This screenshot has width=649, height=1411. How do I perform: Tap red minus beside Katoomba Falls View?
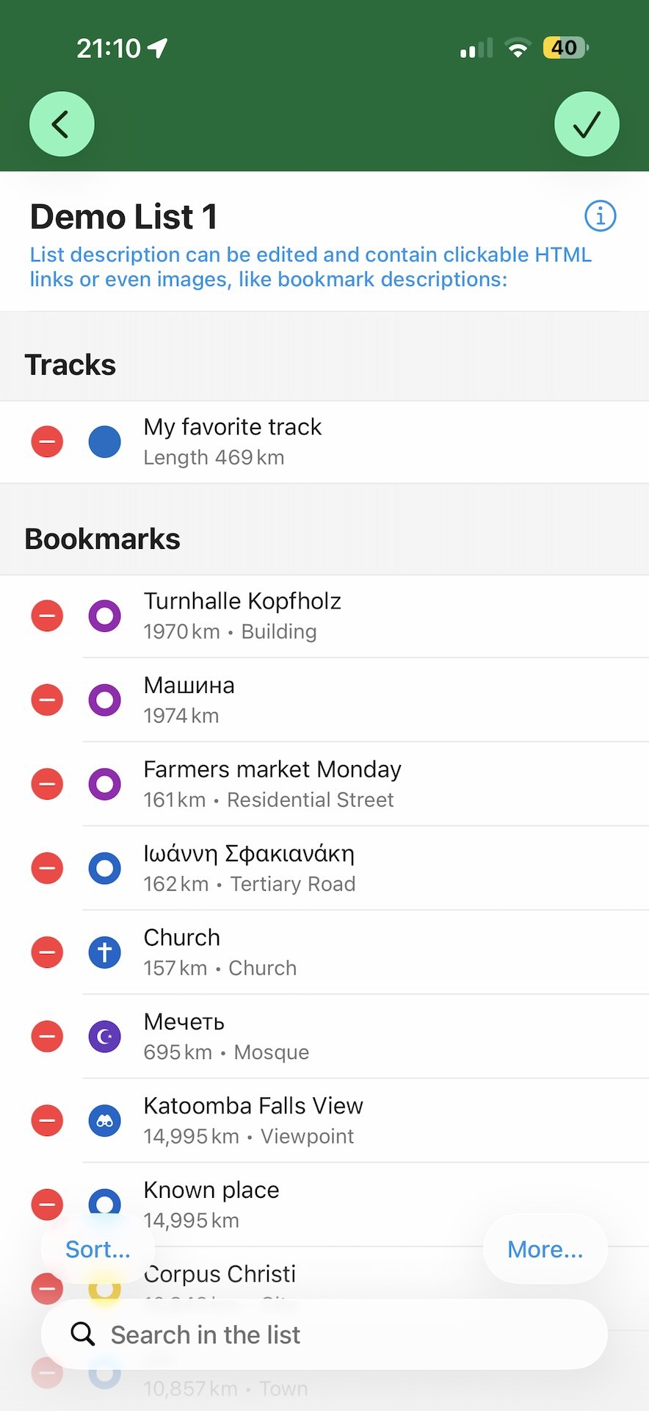(x=47, y=1121)
